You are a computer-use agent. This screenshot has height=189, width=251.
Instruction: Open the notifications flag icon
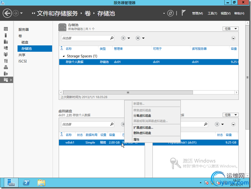(184, 13)
